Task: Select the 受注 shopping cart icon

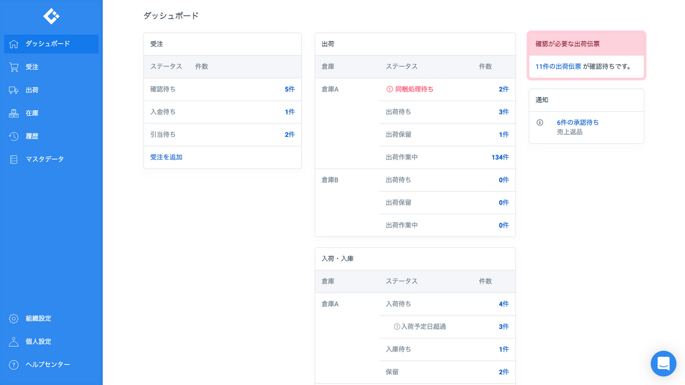Action: click(x=14, y=66)
